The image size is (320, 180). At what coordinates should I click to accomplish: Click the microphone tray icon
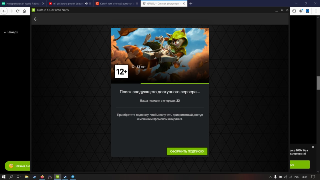click(x=275, y=177)
